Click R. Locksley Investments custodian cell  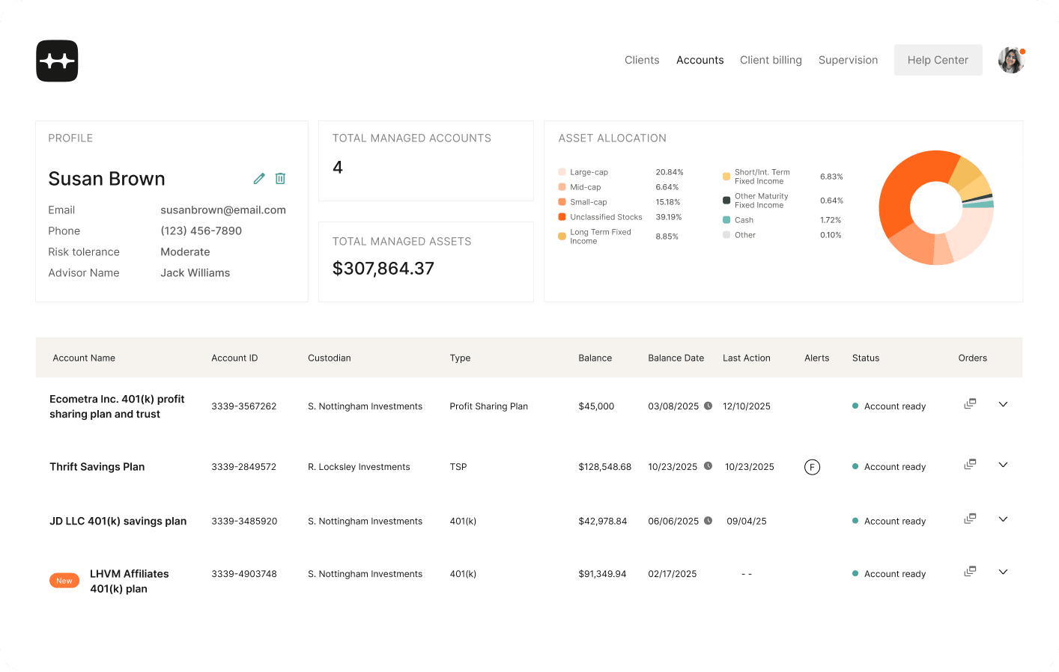(x=359, y=467)
